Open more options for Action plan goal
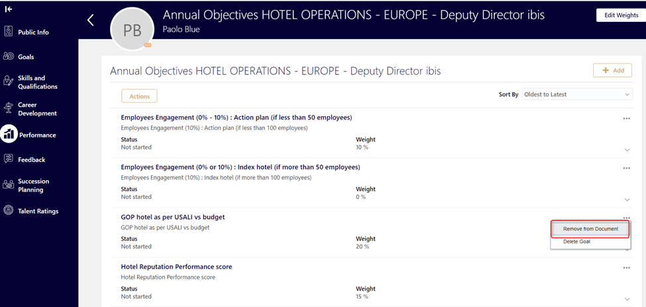The image size is (646, 307). coord(627,118)
